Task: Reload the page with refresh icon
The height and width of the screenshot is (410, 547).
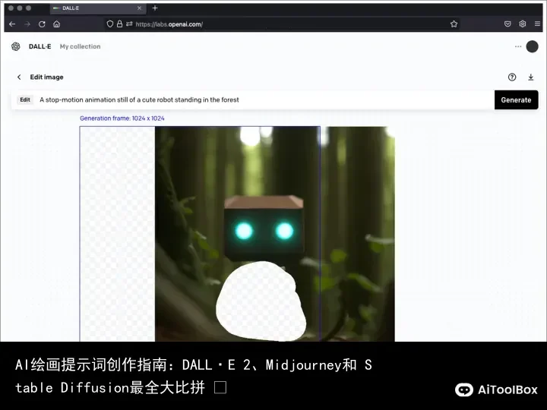Action: coord(42,24)
